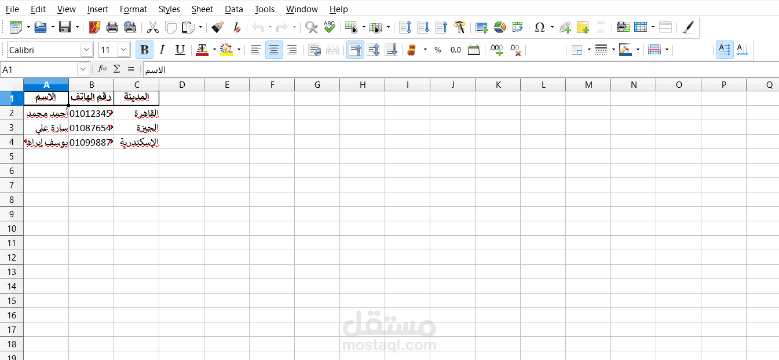
Task: Expand the Font Name dropdown
Action: click(x=87, y=50)
